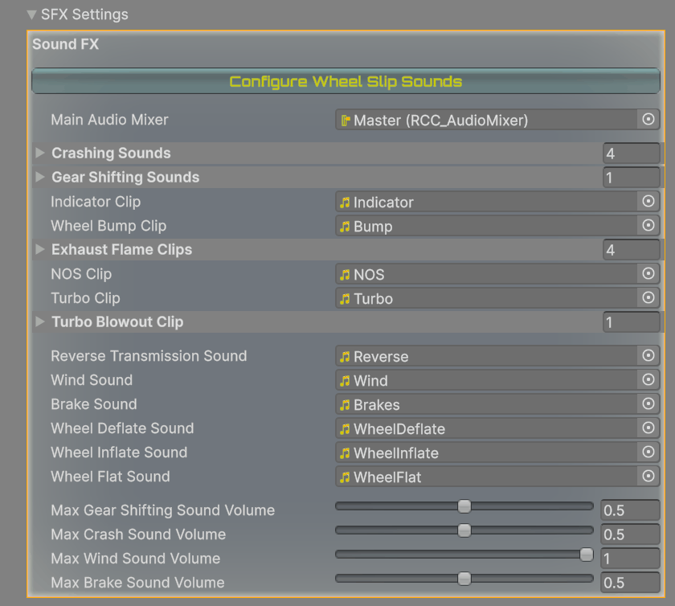Select the Turbo Clip label
The image size is (675, 606).
tap(85, 298)
